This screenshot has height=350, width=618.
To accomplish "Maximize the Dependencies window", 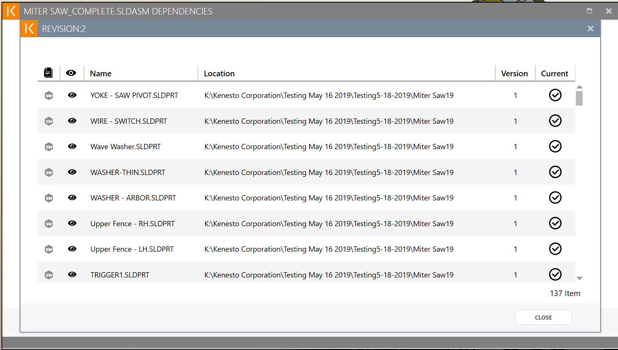I will pos(590,11).
